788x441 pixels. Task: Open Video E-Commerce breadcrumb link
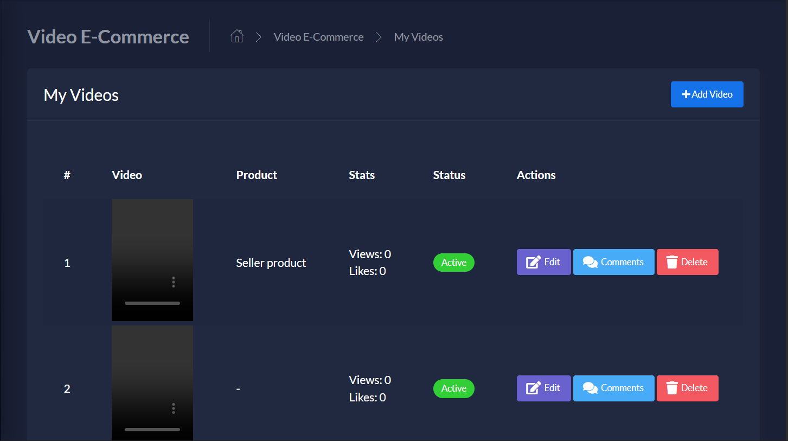coord(318,37)
